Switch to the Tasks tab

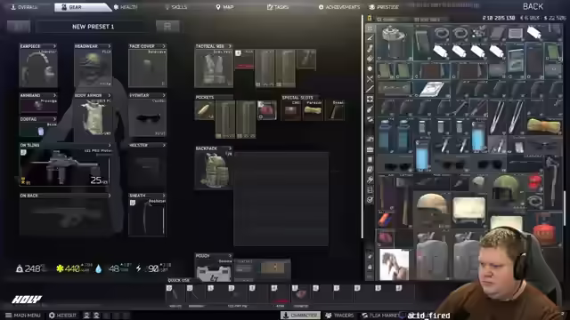(x=278, y=7)
